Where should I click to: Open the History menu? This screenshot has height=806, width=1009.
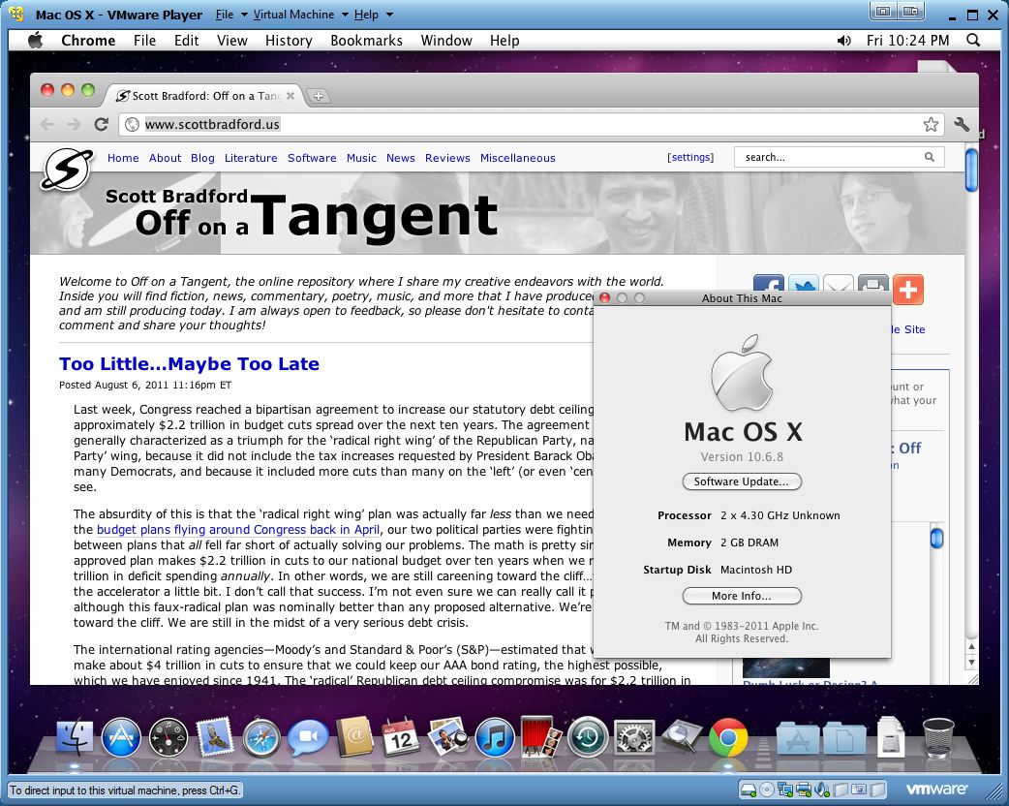[x=289, y=41]
